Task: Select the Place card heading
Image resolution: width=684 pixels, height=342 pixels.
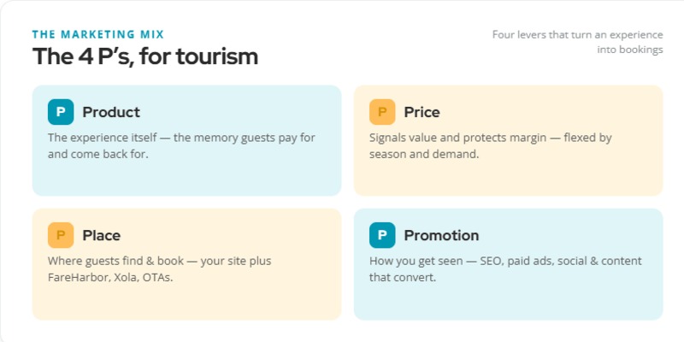Action: tap(101, 236)
